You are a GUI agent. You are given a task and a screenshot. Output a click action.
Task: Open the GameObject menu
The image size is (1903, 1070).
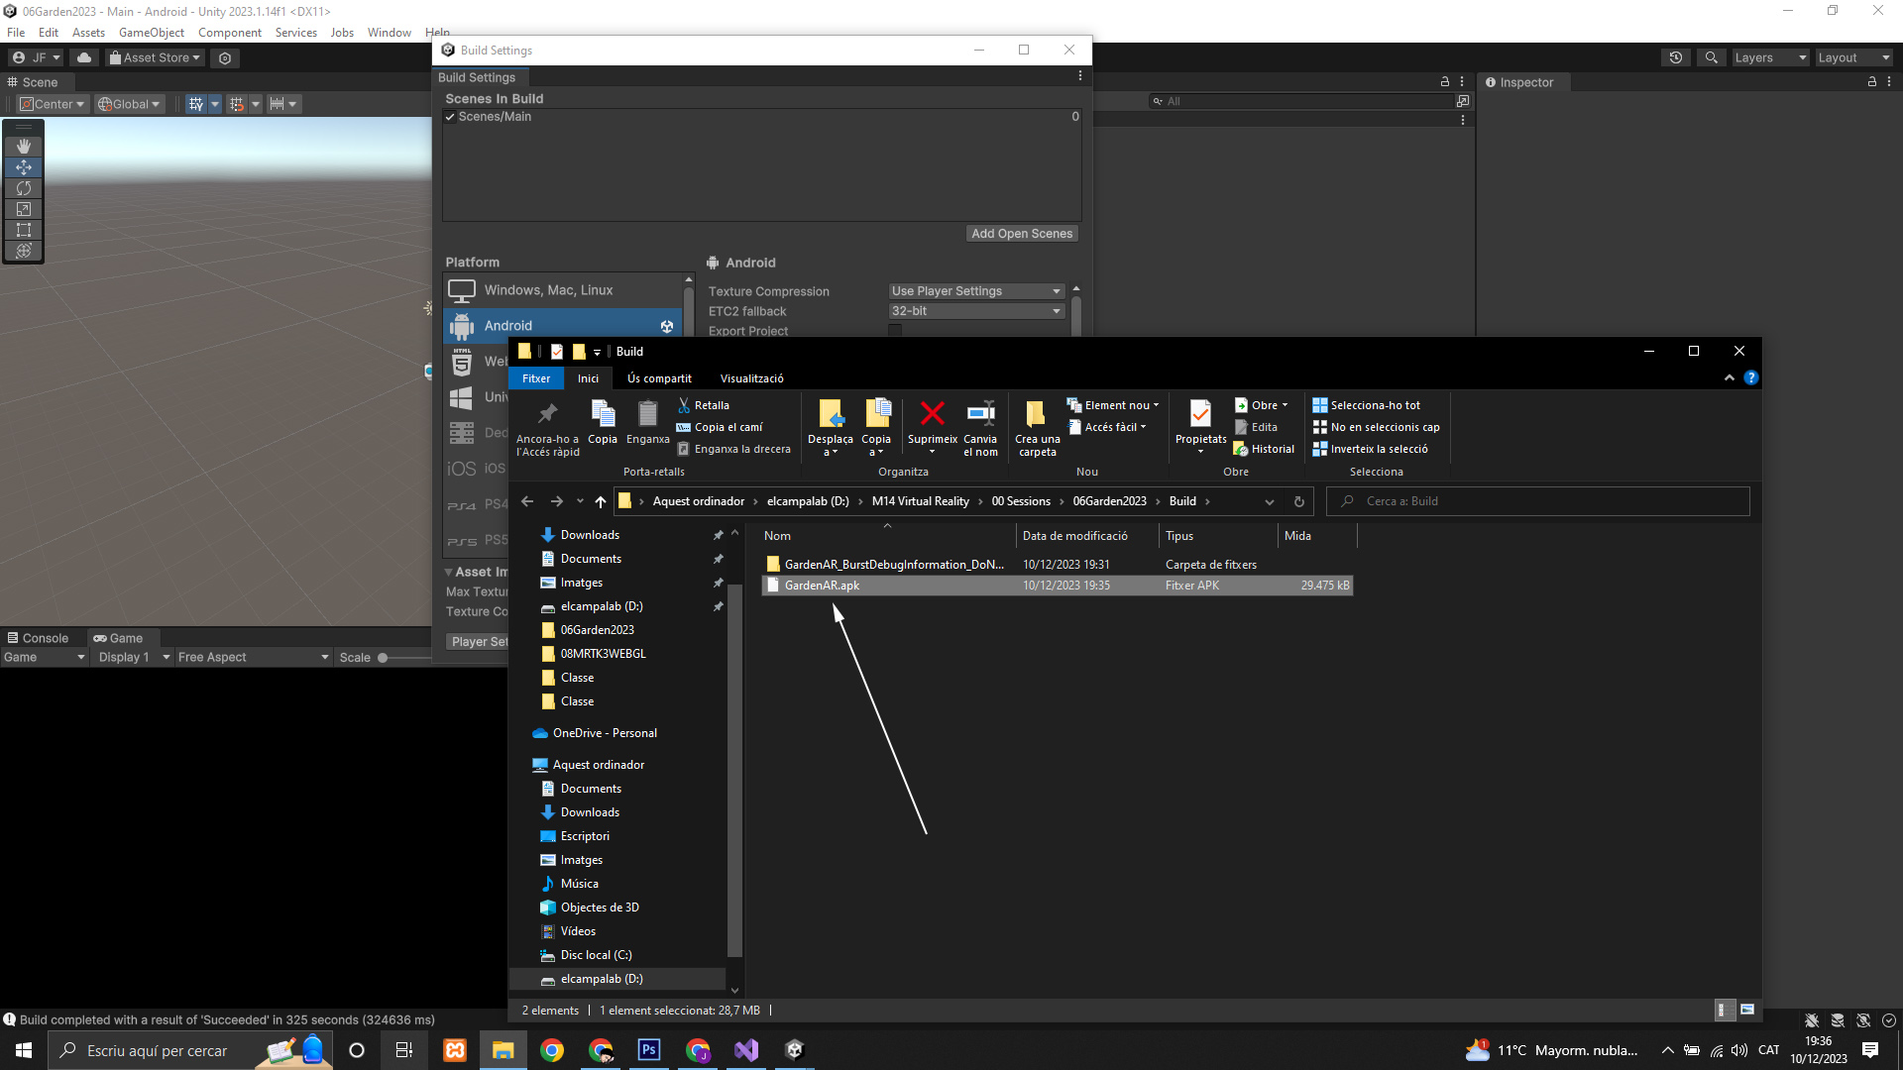tap(151, 33)
